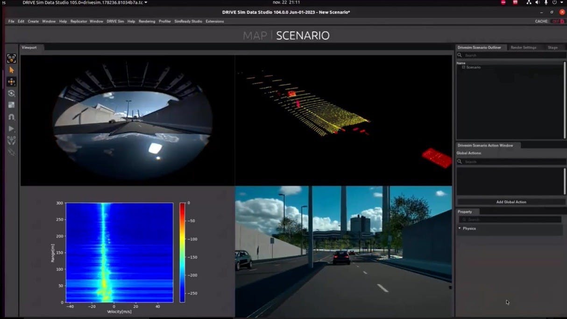
Task: Open the File menu
Action: pos(11,21)
